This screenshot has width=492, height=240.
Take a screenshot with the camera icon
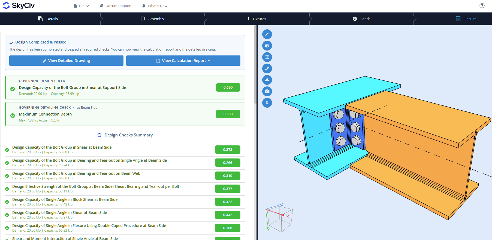pos(267,91)
